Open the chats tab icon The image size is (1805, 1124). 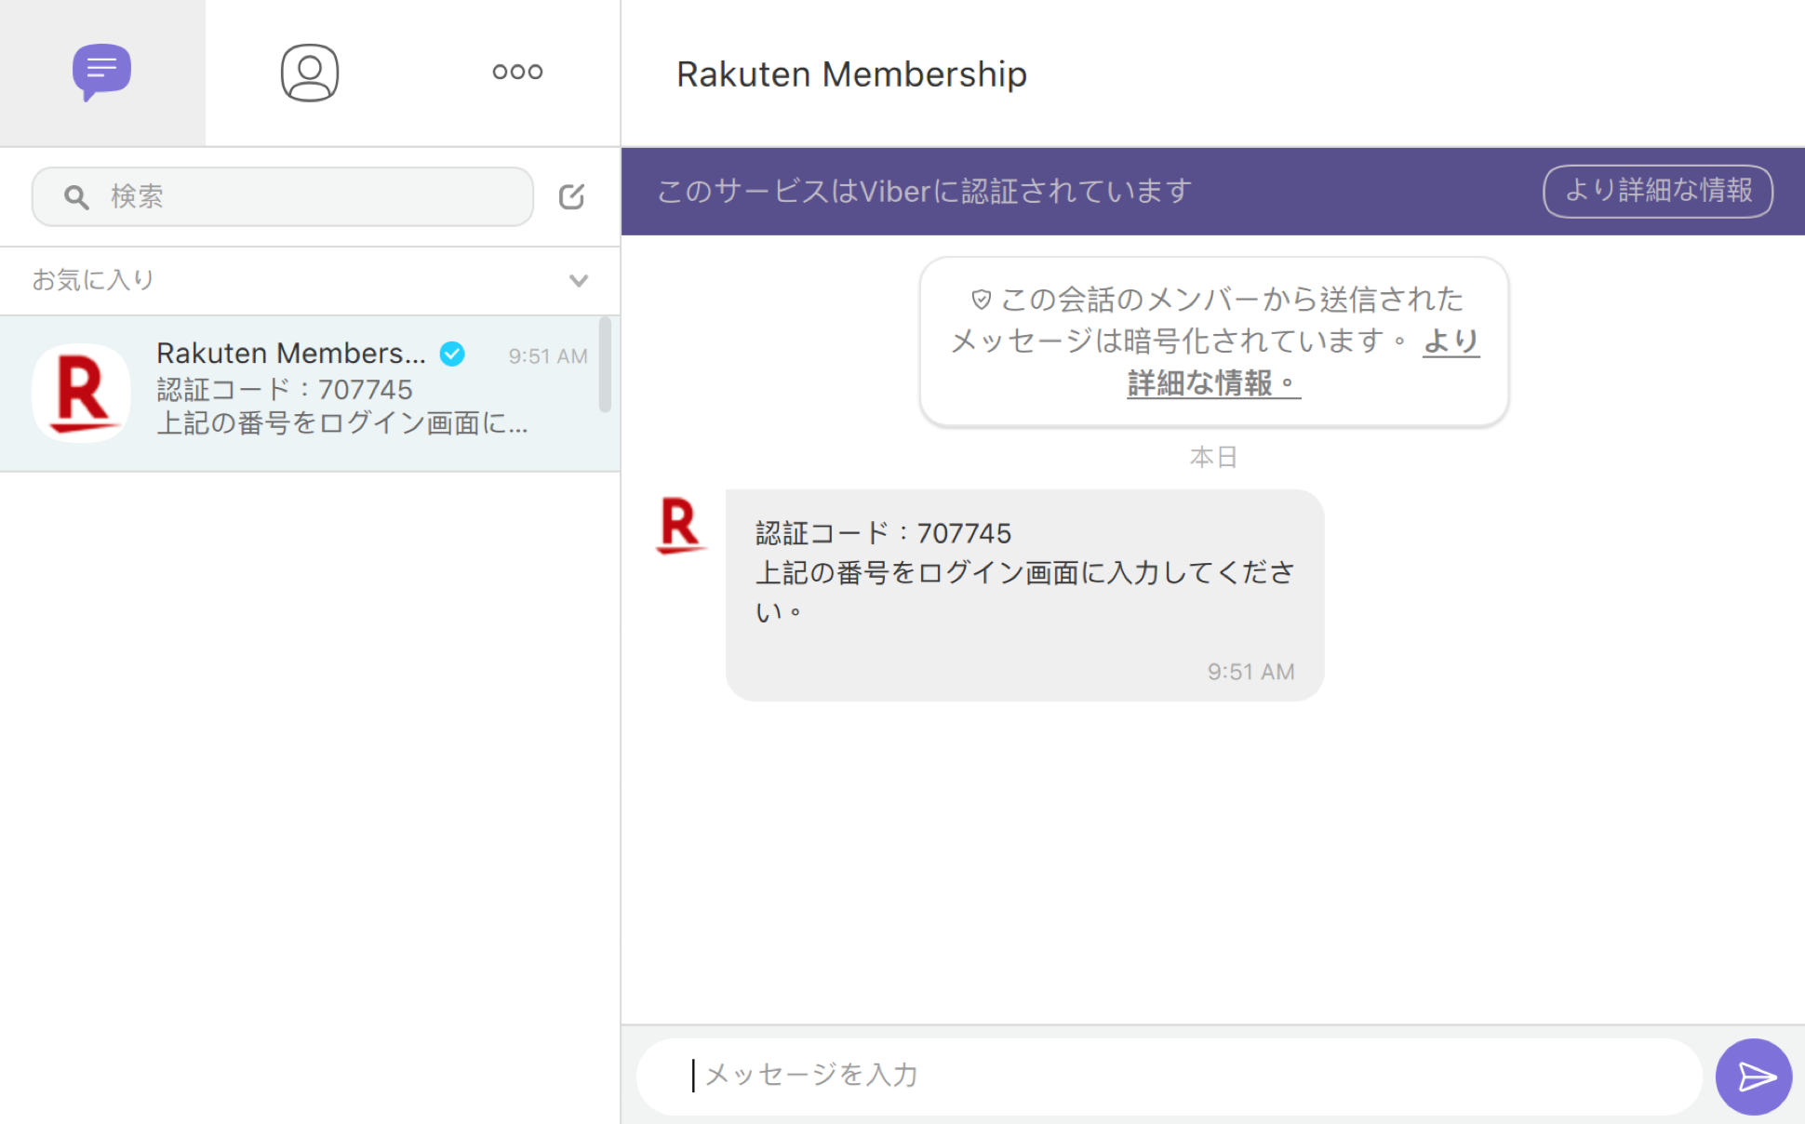(x=101, y=72)
